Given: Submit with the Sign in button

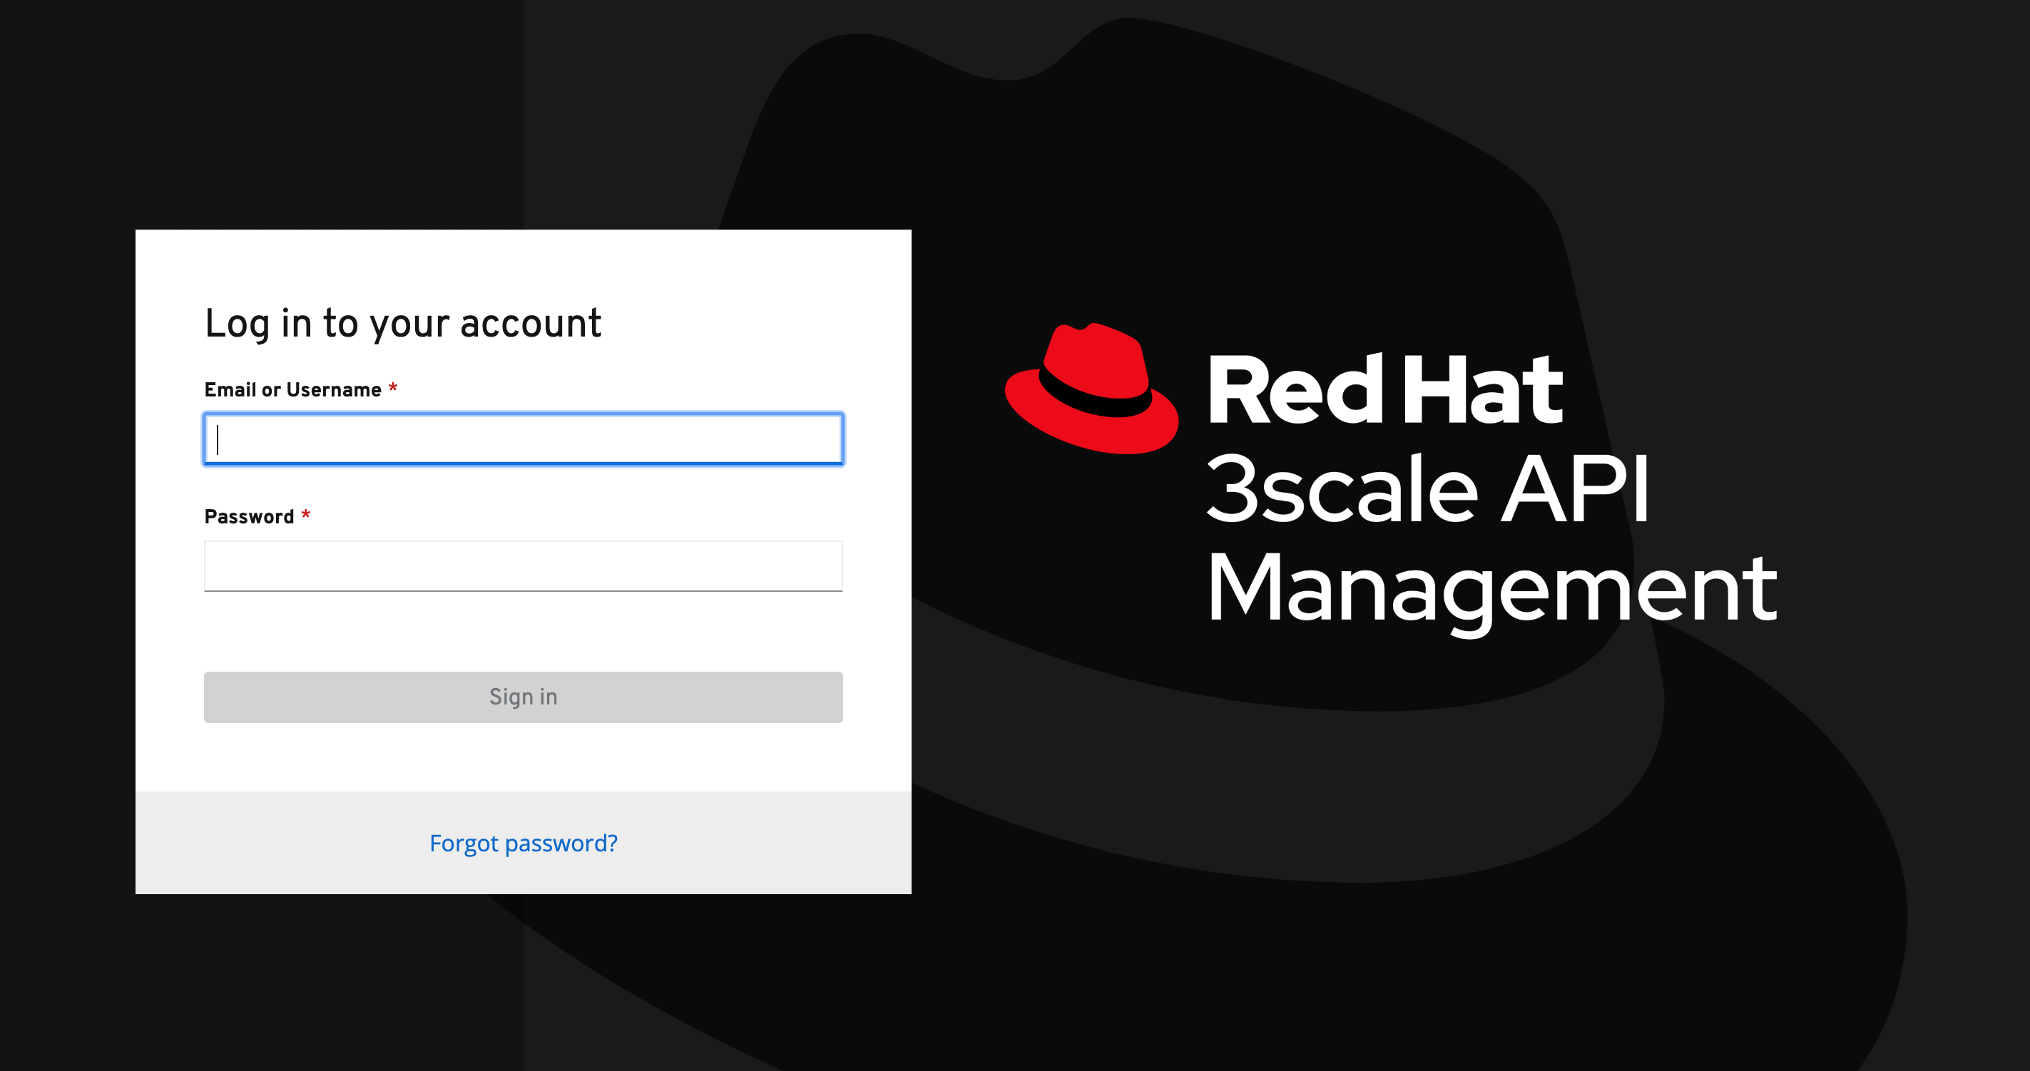Looking at the screenshot, I should (x=524, y=697).
